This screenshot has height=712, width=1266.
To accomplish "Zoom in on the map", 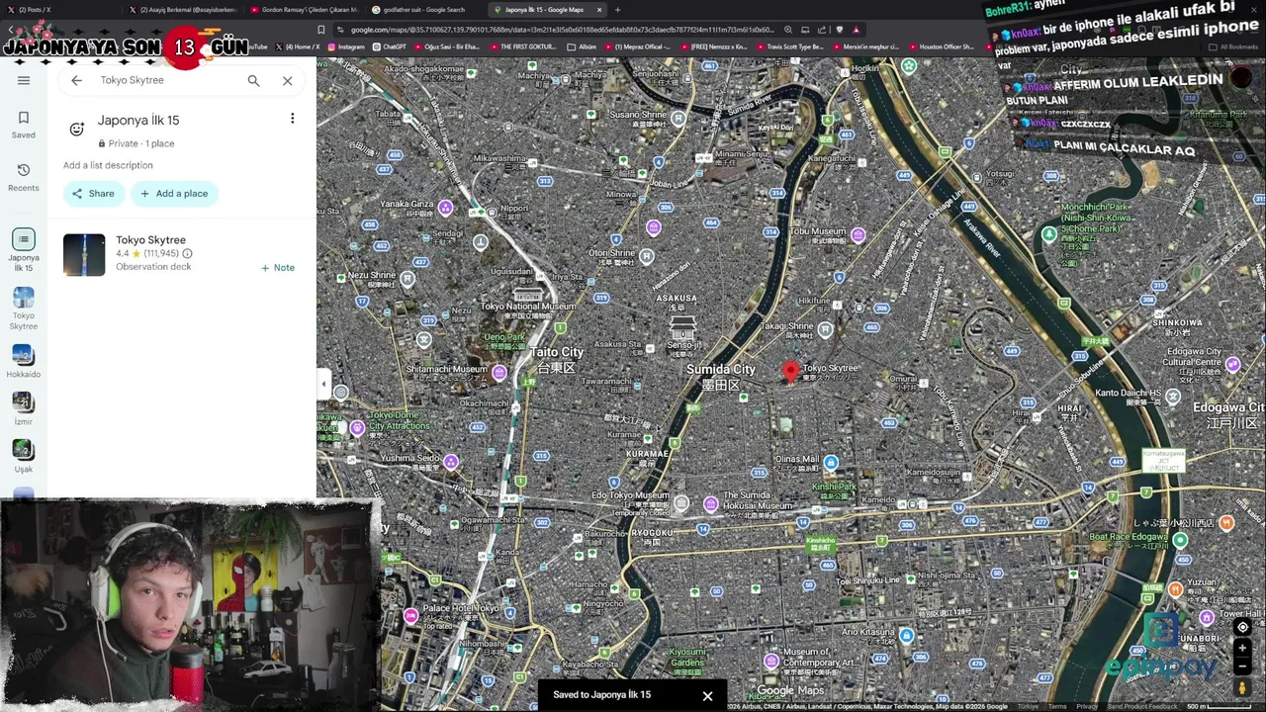I will pos(1243,648).
